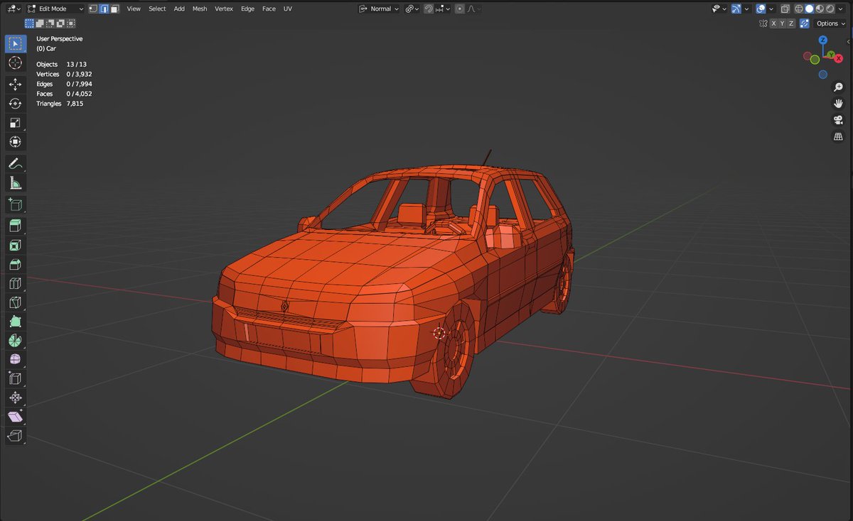Choose the Rip Region tool
The width and height of the screenshot is (853, 521).
[x=15, y=437]
